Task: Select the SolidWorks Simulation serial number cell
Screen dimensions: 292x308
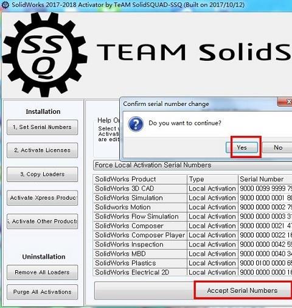Action: pyautogui.click(x=265, y=198)
